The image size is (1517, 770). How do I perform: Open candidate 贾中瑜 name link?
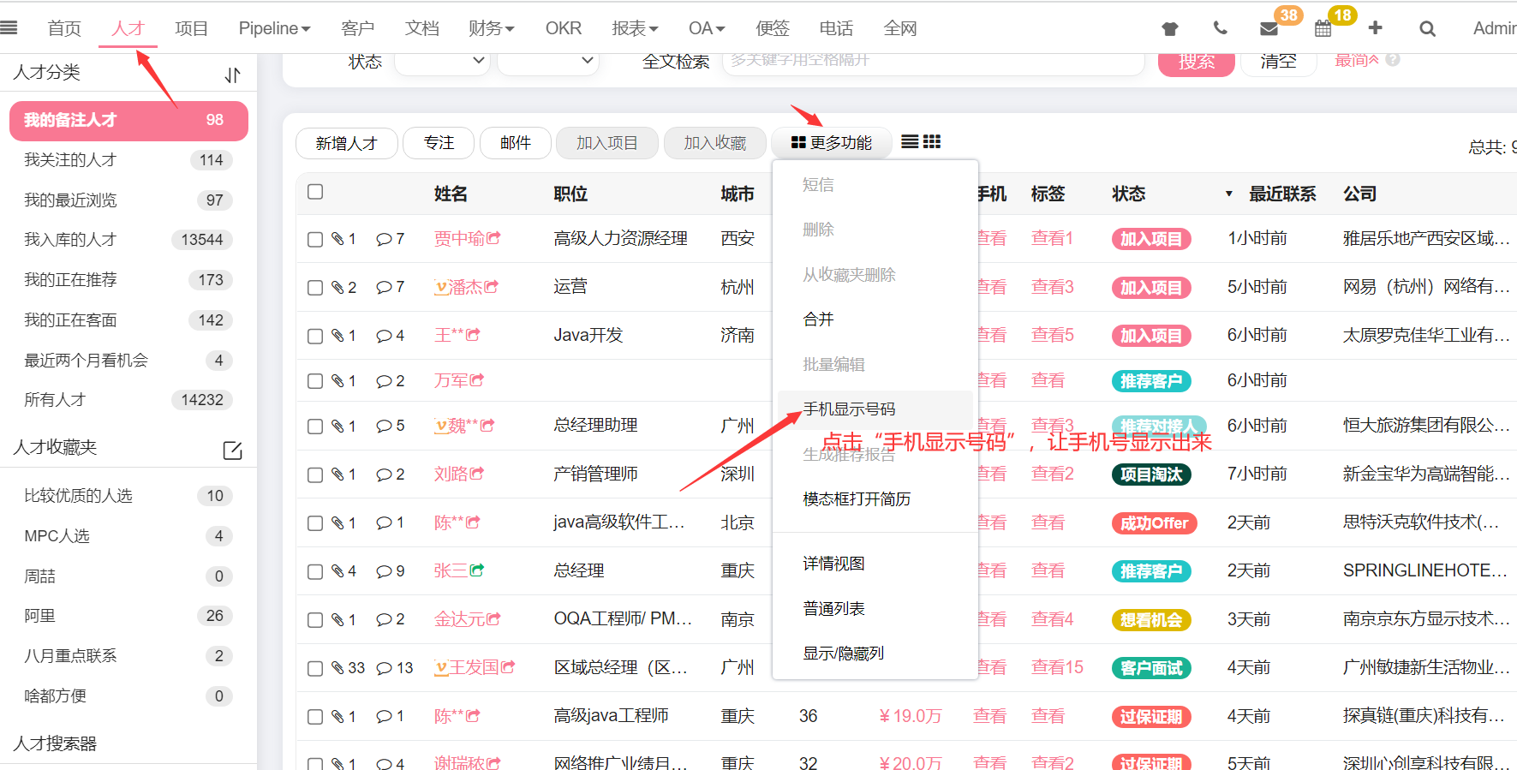(459, 238)
